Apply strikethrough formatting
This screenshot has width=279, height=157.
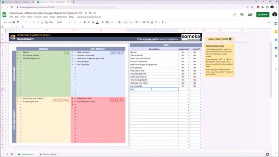tap(93, 22)
